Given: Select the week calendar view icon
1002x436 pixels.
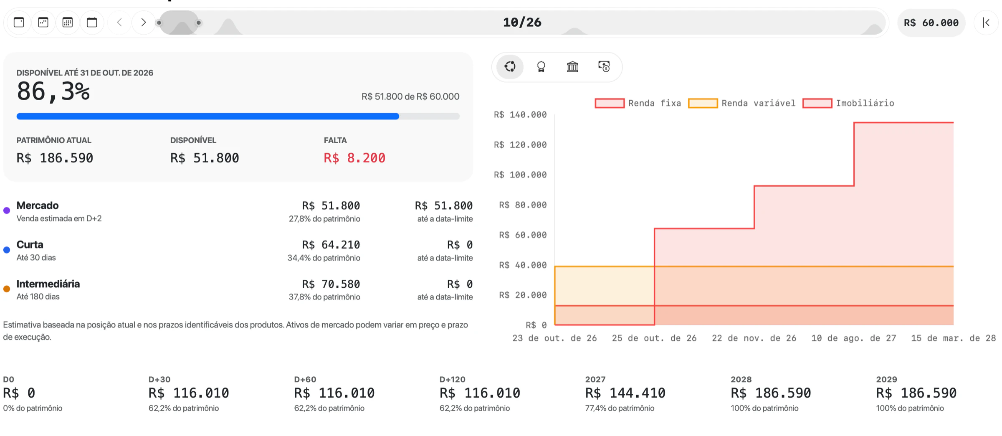Looking at the screenshot, I should pos(43,23).
